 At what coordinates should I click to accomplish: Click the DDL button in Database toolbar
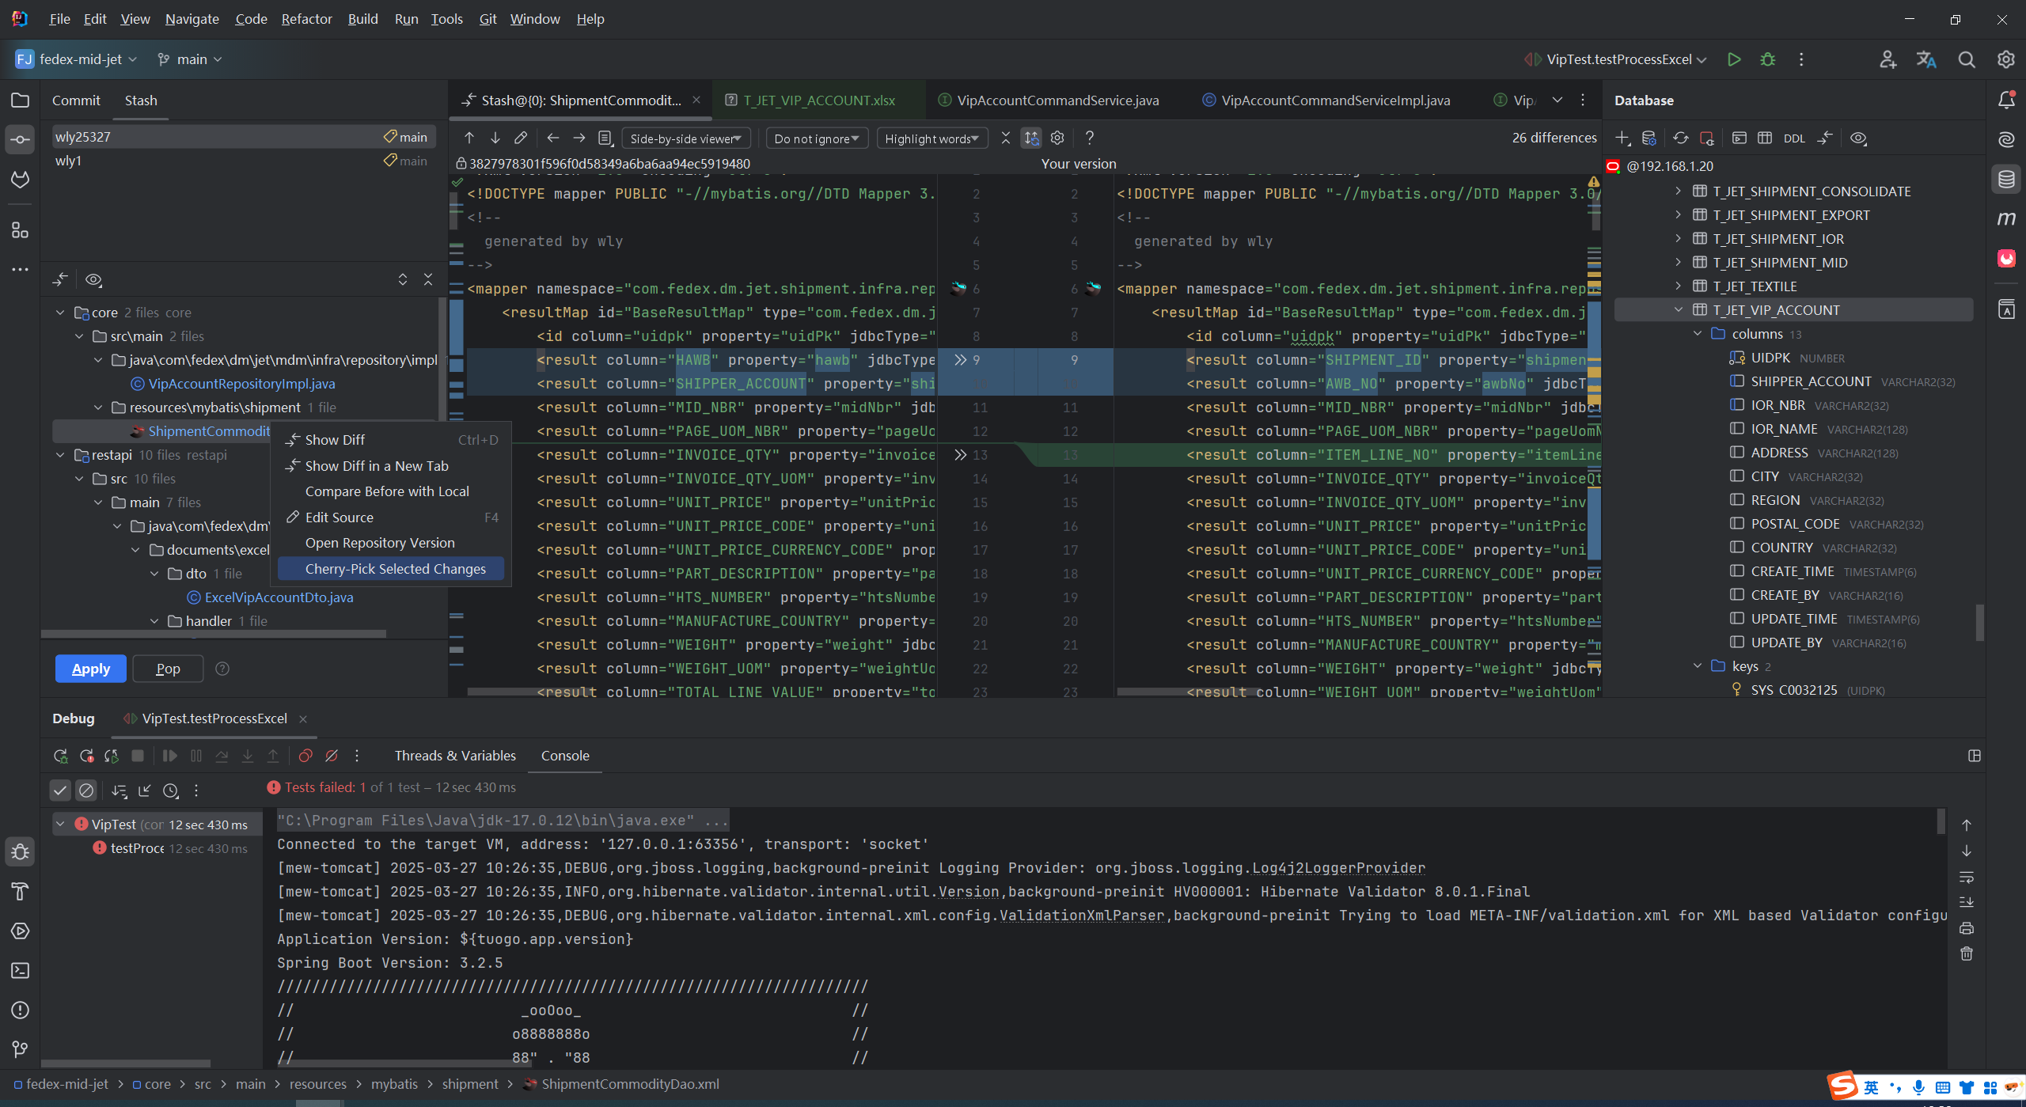(1794, 138)
